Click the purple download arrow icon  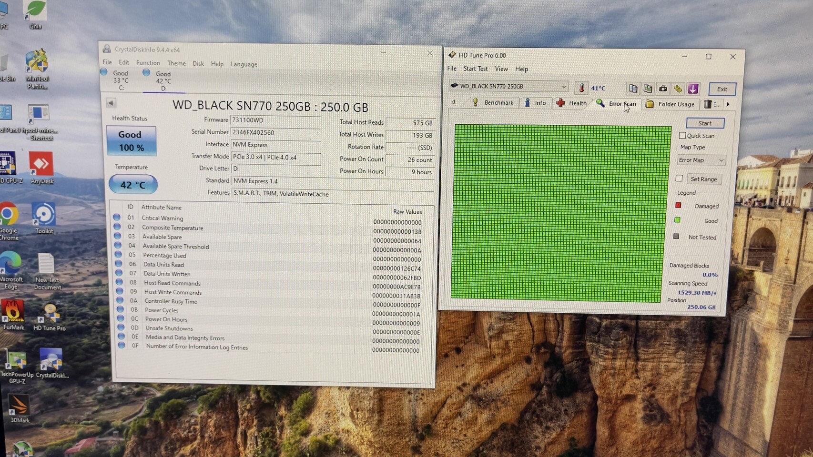coord(693,89)
